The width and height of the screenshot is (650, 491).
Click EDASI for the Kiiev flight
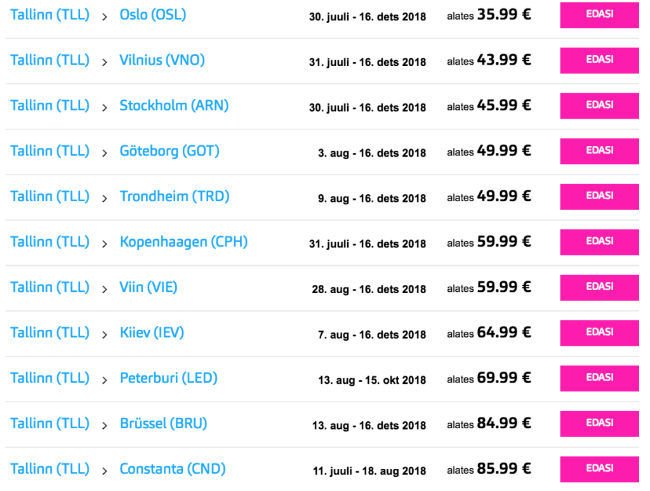click(599, 333)
